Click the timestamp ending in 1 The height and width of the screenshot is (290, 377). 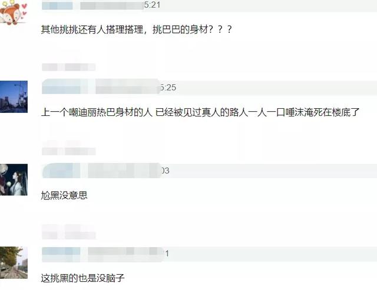(x=167, y=254)
